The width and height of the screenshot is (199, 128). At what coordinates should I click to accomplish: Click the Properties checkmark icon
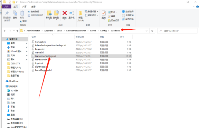click(x=104, y=13)
